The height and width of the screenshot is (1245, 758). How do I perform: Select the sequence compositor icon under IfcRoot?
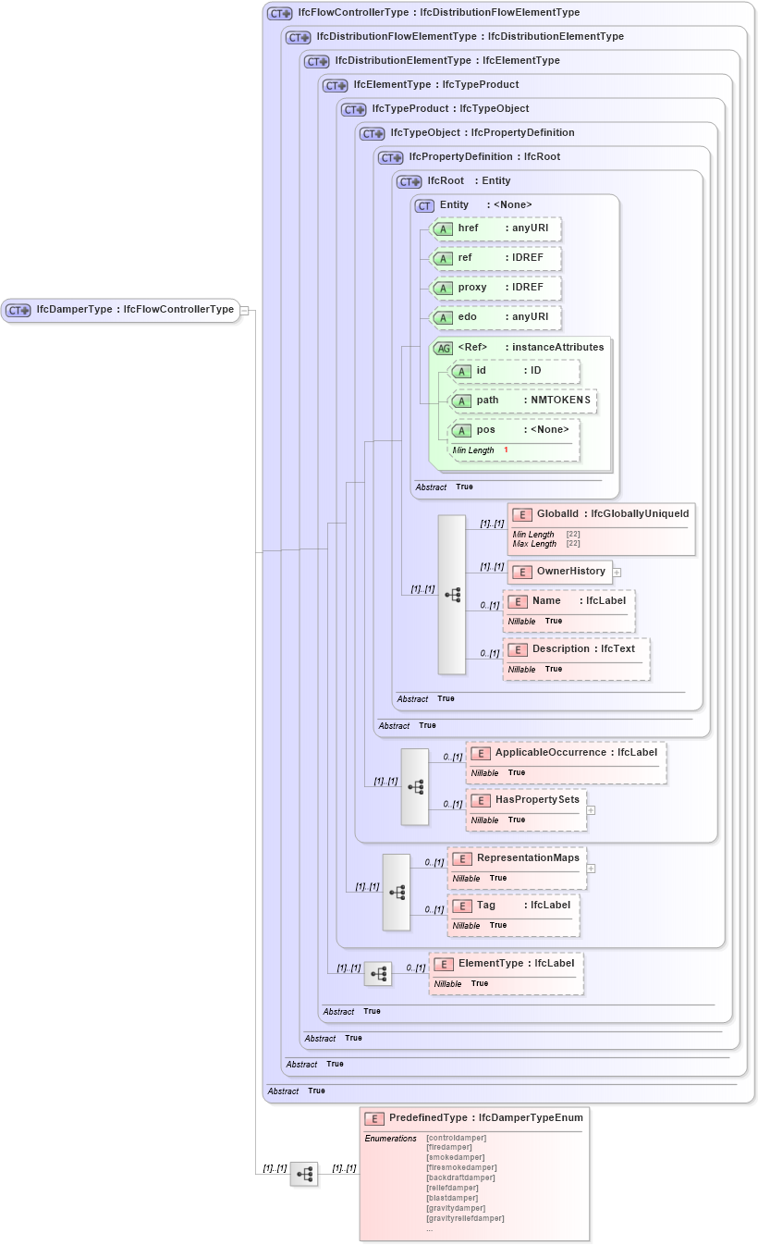pos(452,595)
